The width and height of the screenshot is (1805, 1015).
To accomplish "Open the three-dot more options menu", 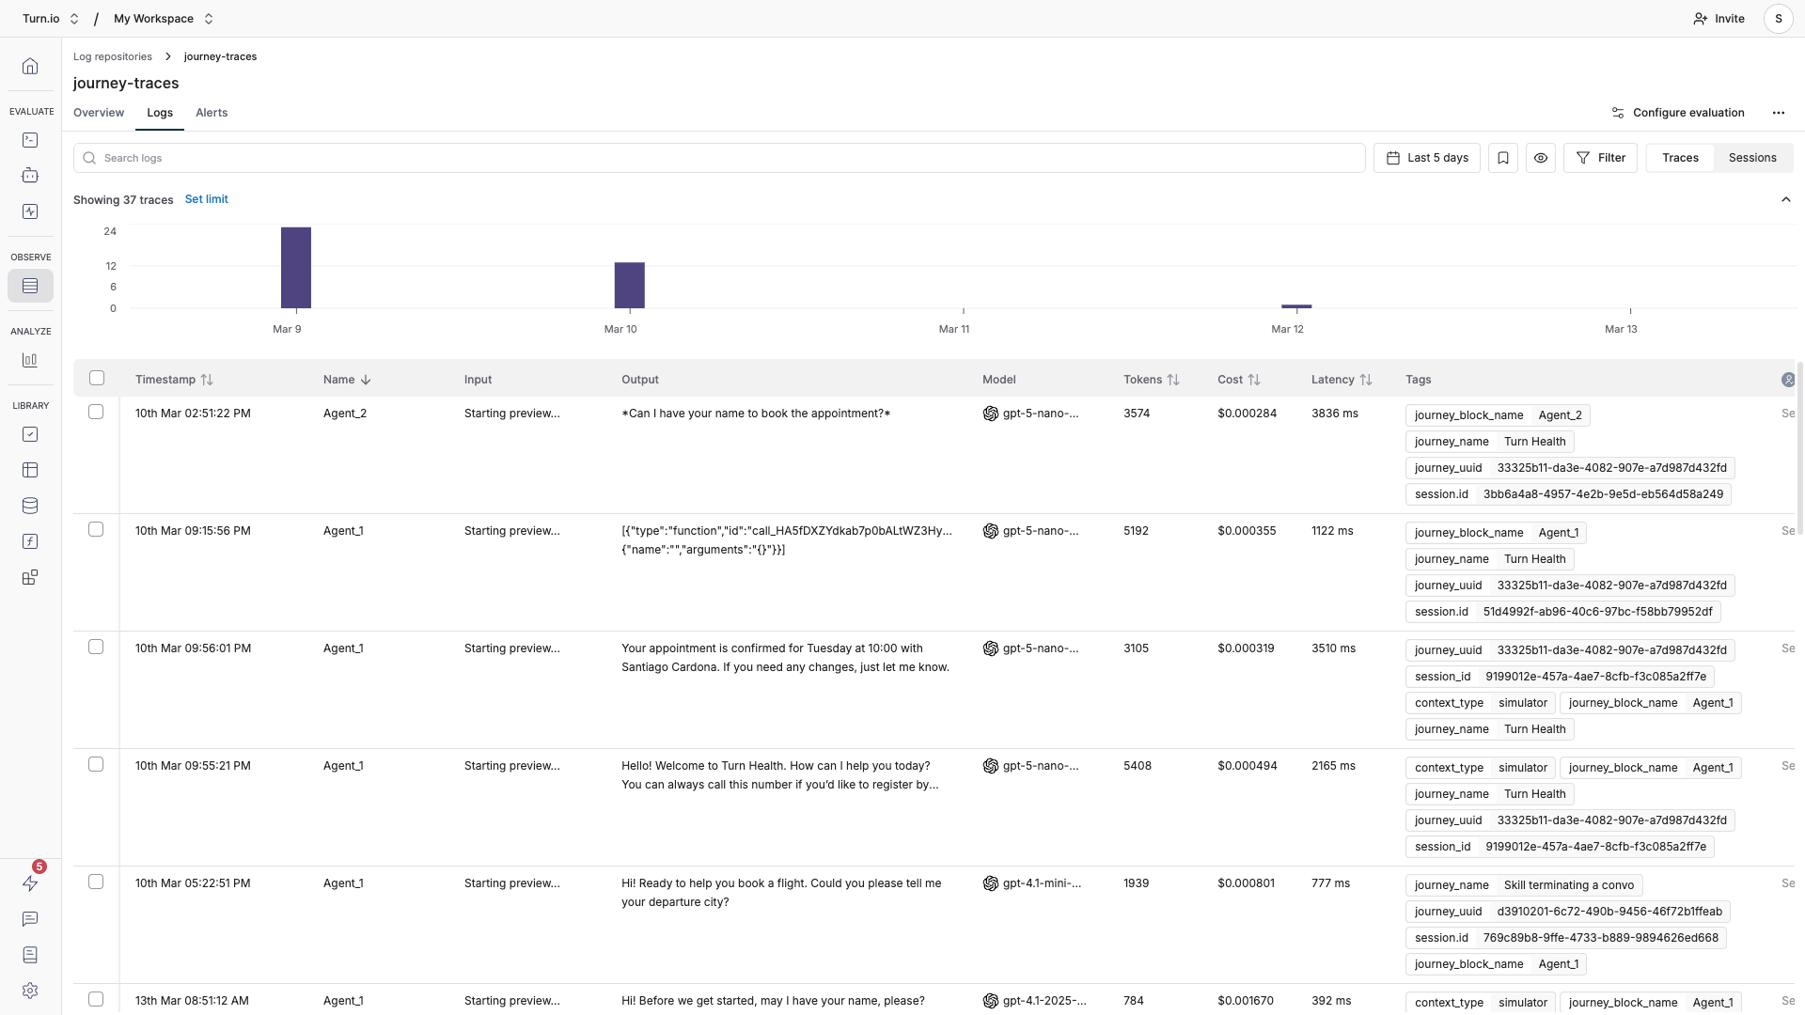I will (1778, 113).
